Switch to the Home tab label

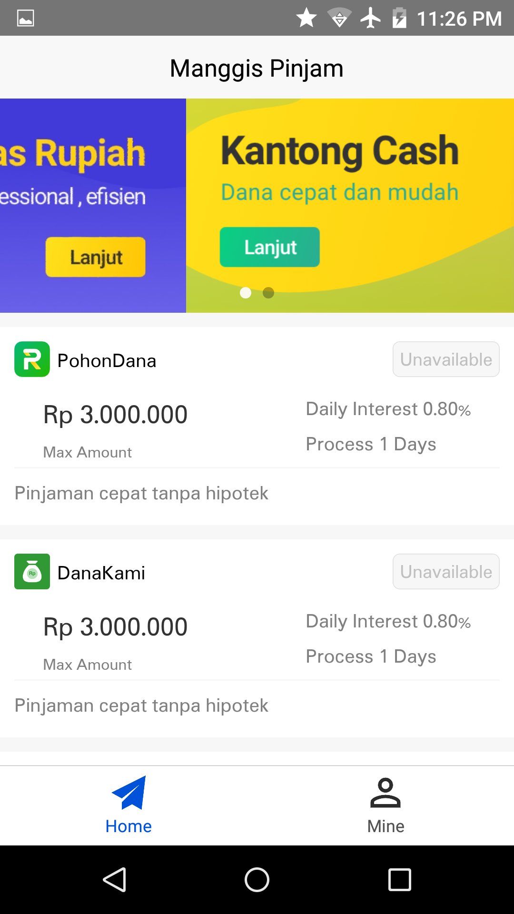click(x=128, y=826)
